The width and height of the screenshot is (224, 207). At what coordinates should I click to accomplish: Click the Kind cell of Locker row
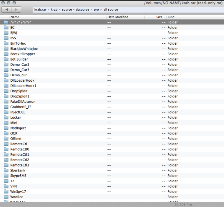(172, 117)
